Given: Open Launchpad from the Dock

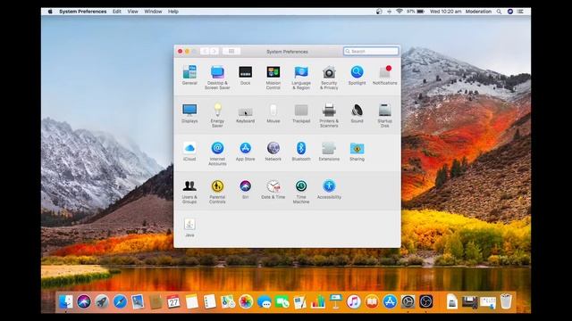Looking at the screenshot, I should 102,301.
